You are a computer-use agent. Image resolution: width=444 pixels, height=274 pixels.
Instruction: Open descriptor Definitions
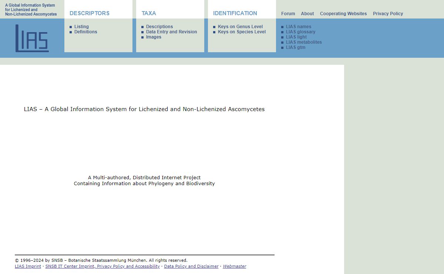coord(86,32)
